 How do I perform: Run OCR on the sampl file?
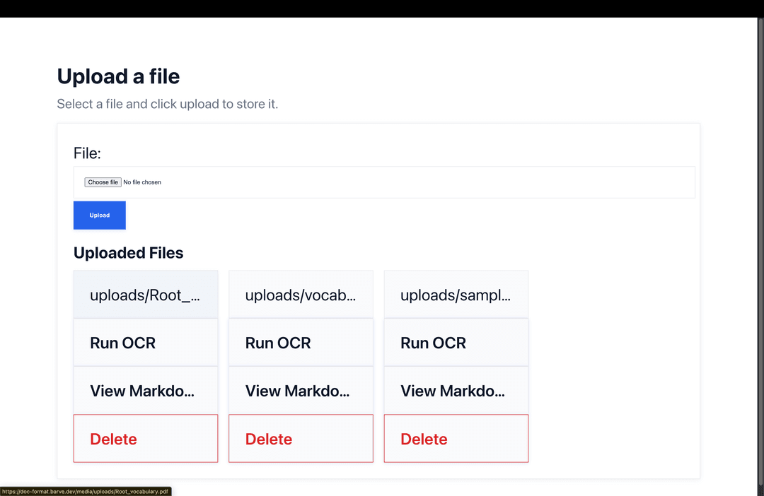point(456,343)
